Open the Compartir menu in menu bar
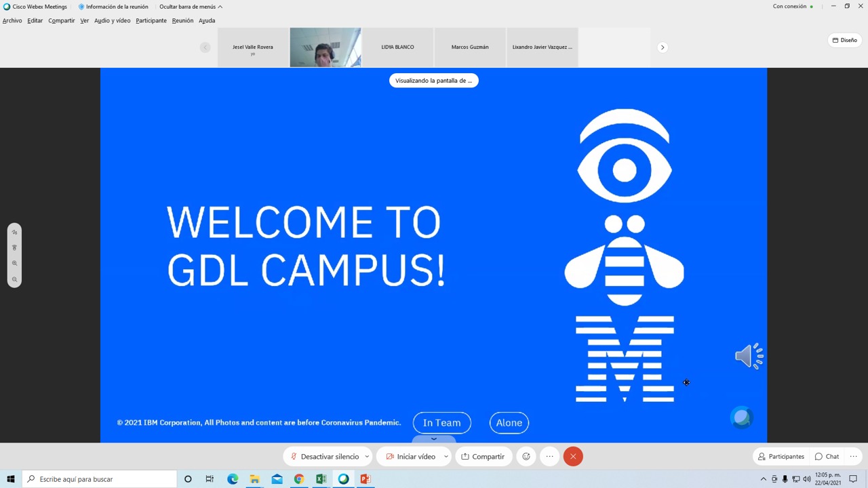The width and height of the screenshot is (868, 488). click(x=62, y=20)
